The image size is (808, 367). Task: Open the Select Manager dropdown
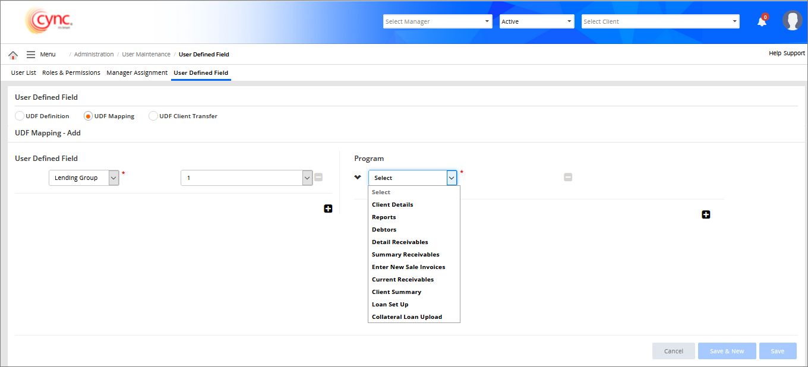pyautogui.click(x=437, y=21)
